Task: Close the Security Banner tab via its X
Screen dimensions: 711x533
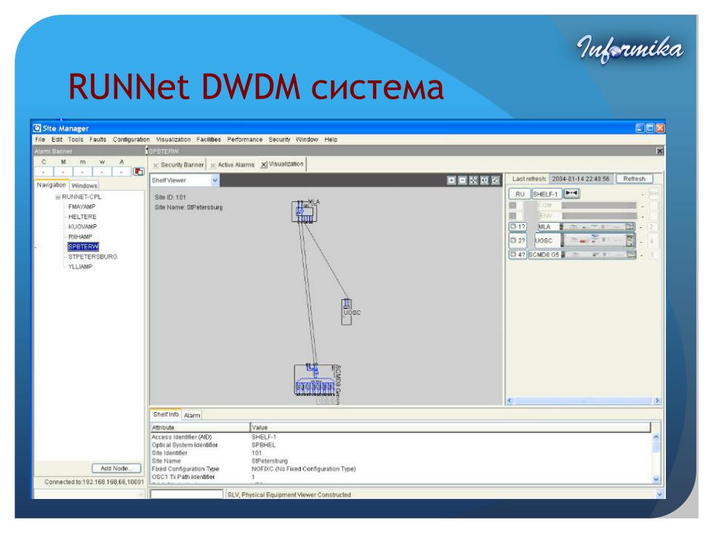Action: 156,165
